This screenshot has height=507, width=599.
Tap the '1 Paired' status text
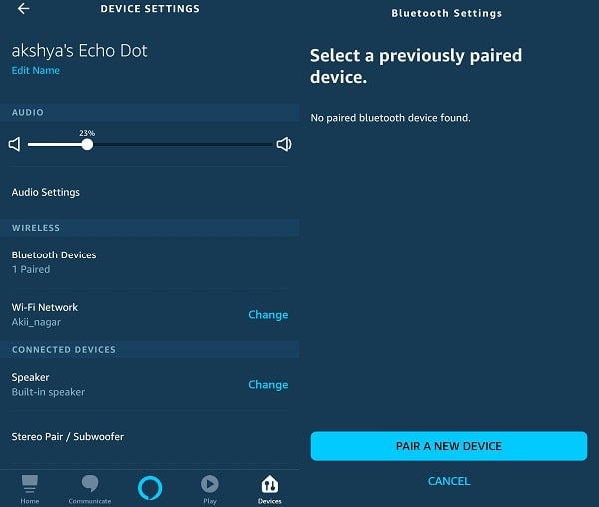(31, 269)
